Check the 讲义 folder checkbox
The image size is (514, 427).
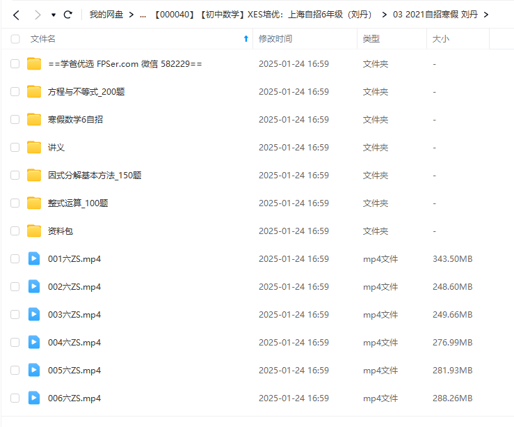click(x=15, y=148)
